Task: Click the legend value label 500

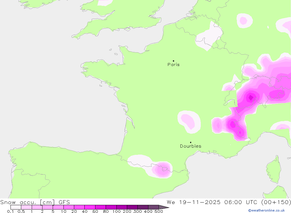Action: pos(159,211)
